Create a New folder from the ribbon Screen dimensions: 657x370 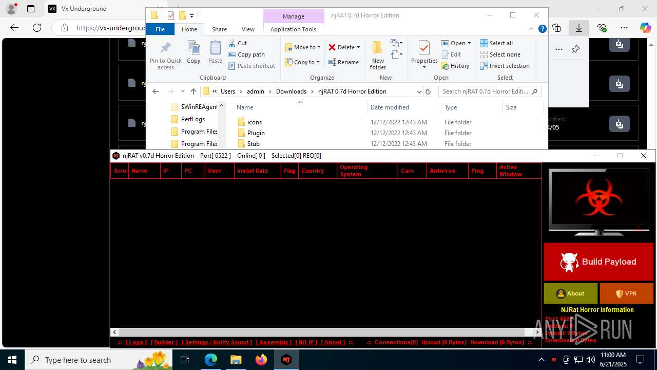pyautogui.click(x=378, y=55)
